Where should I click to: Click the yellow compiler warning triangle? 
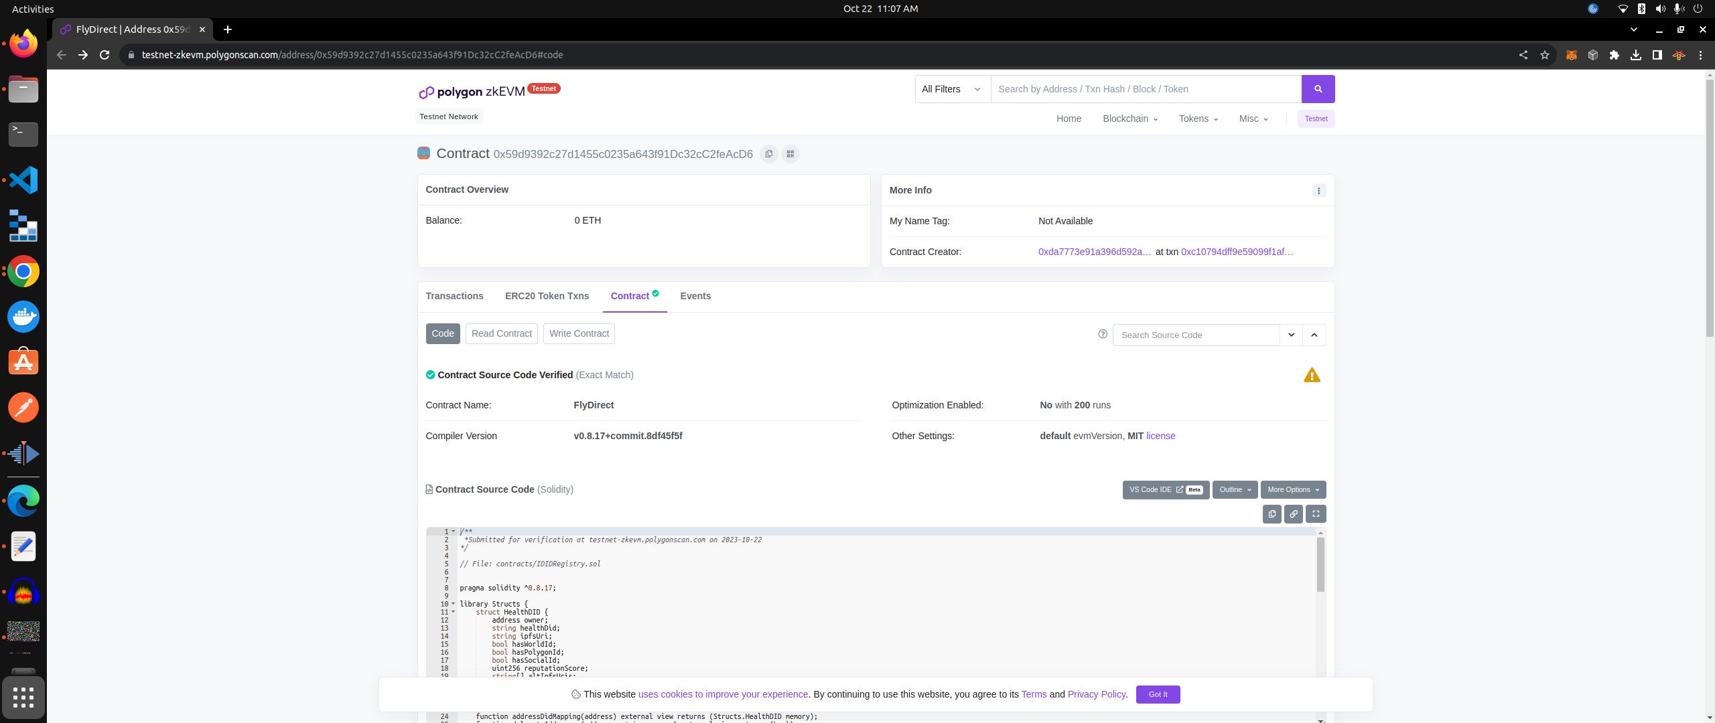click(1312, 376)
